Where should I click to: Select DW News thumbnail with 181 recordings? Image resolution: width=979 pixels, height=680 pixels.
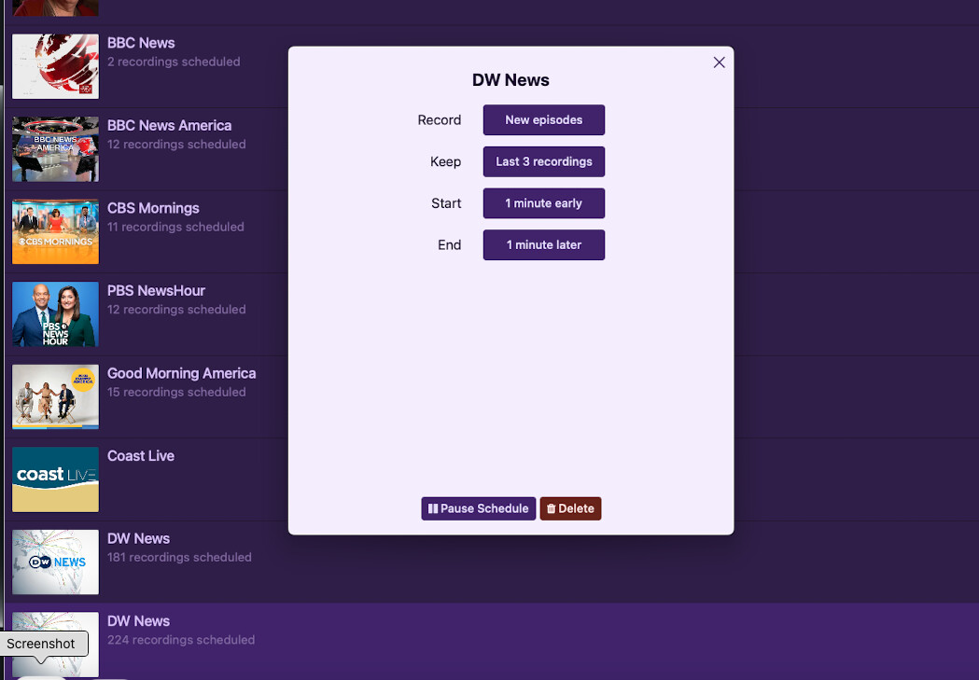click(x=55, y=562)
